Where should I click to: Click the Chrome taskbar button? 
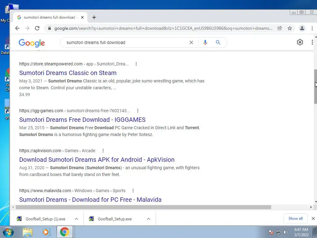[x=64, y=232]
